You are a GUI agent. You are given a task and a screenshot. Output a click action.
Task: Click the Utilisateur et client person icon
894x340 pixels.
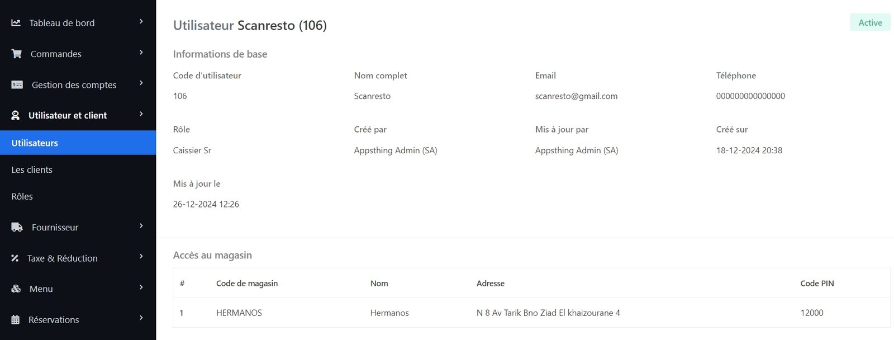16,116
